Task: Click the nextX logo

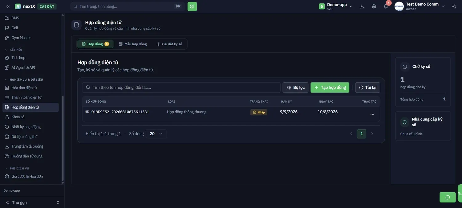Action: [25, 6]
